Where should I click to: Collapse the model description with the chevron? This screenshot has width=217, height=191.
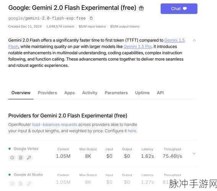tap(194, 40)
